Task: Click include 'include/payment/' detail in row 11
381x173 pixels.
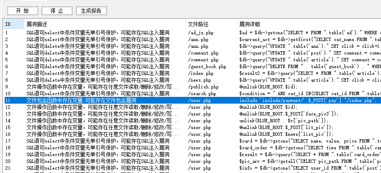Action: (308, 100)
